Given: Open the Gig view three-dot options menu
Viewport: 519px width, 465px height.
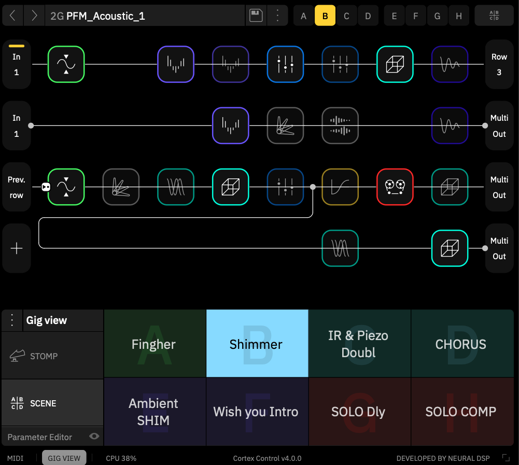Looking at the screenshot, I should click(x=11, y=320).
